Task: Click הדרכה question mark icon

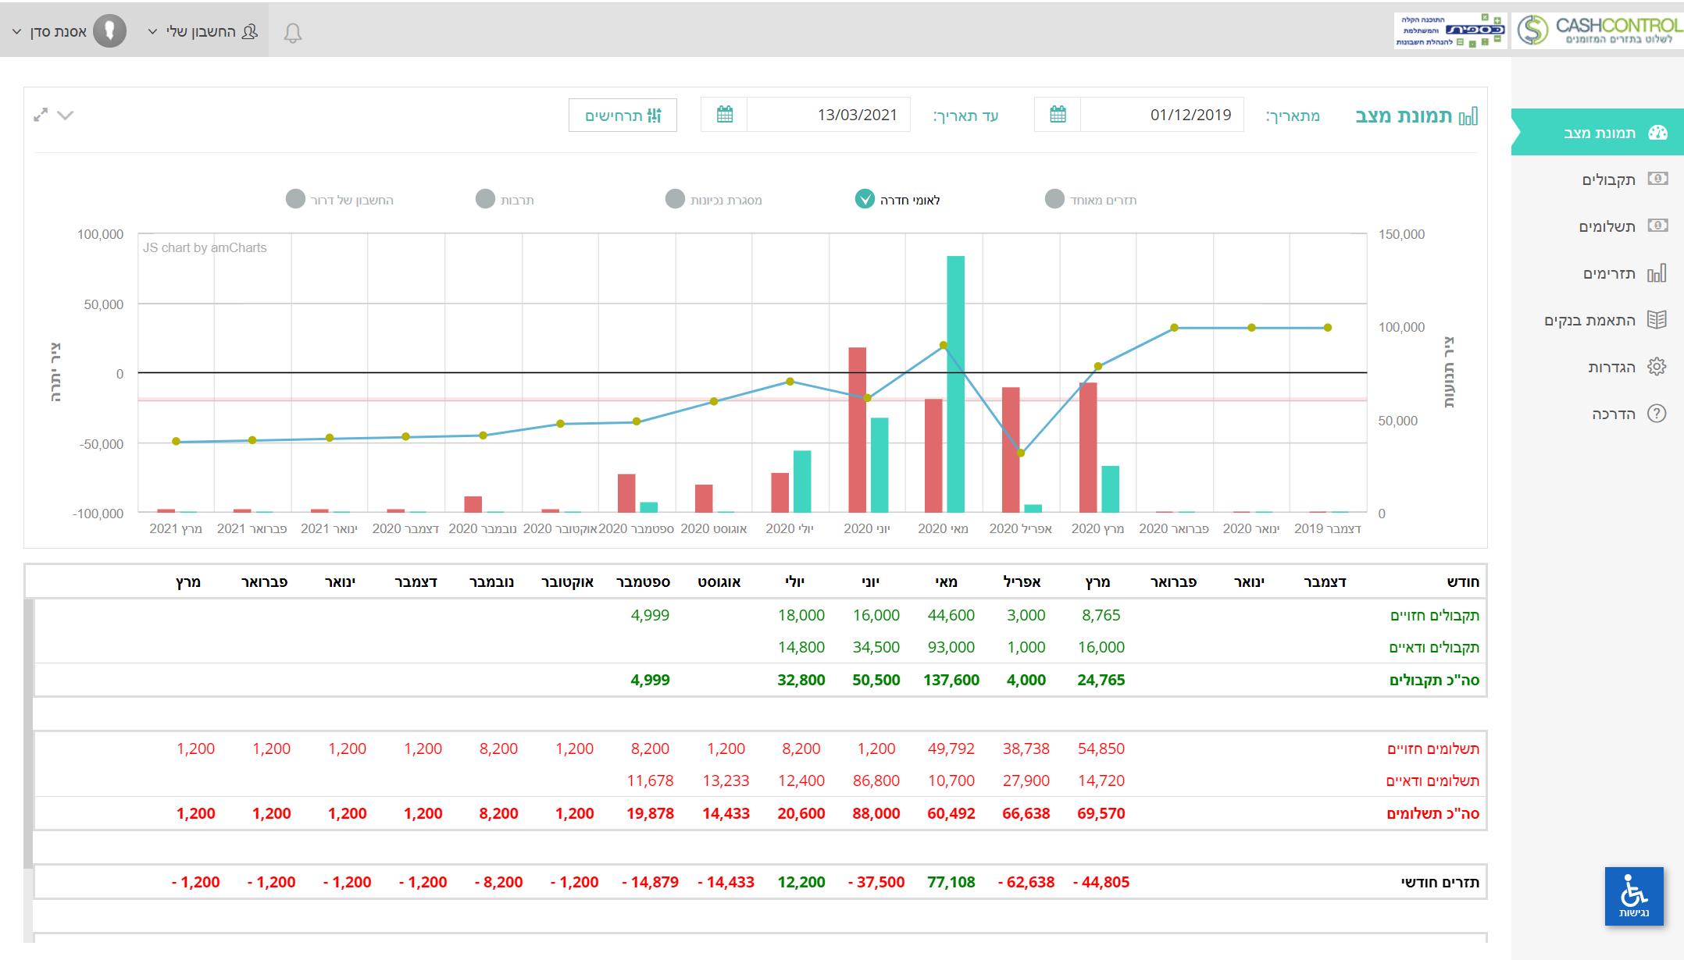Action: (x=1657, y=413)
